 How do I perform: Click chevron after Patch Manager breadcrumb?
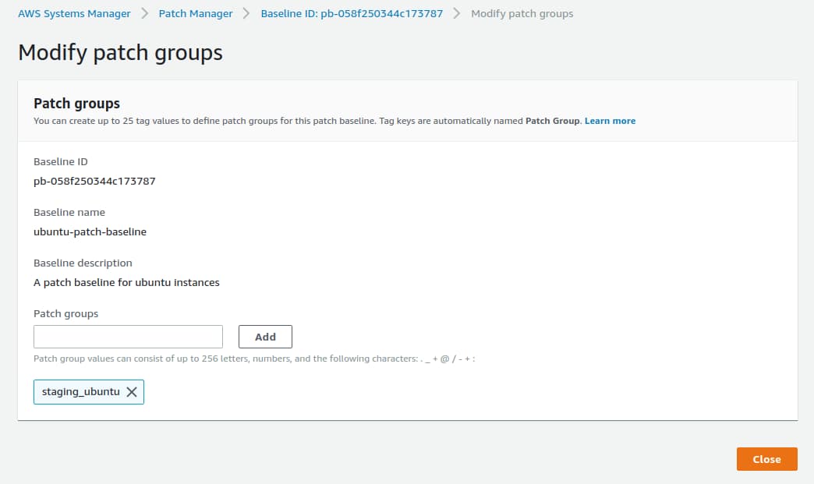pyautogui.click(x=246, y=13)
